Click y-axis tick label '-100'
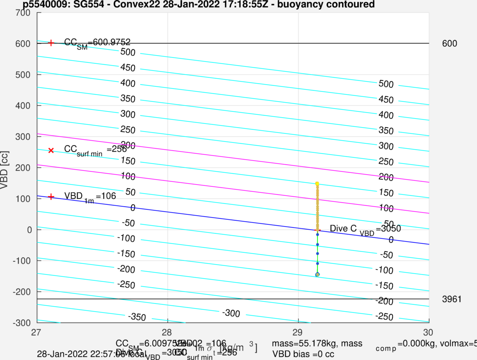Image resolution: width=477 pixels, height=360 pixels. 22,261
